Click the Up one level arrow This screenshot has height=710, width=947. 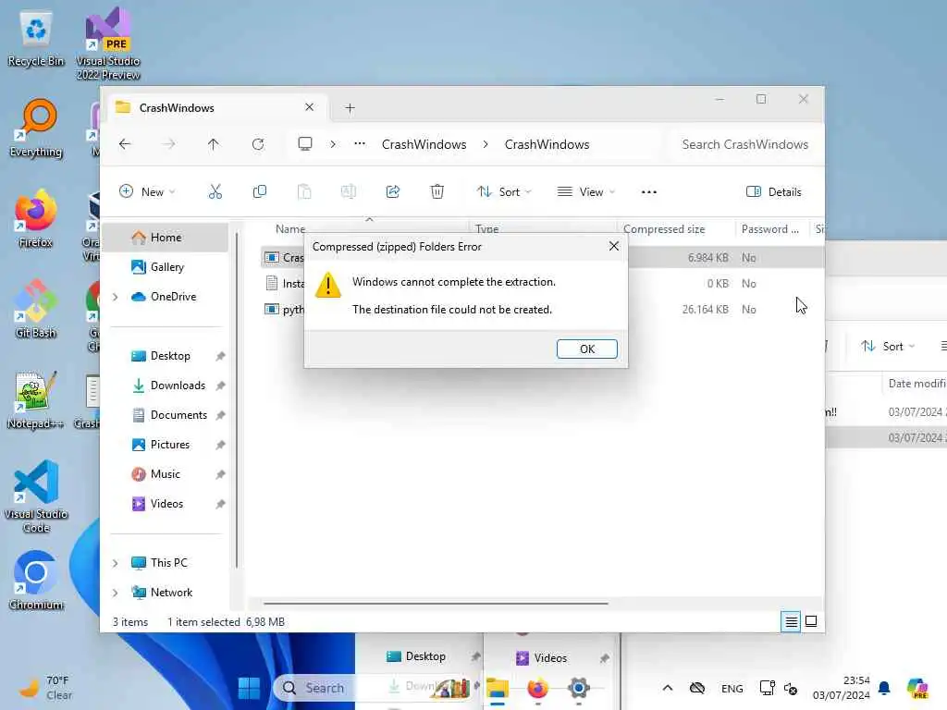click(214, 144)
